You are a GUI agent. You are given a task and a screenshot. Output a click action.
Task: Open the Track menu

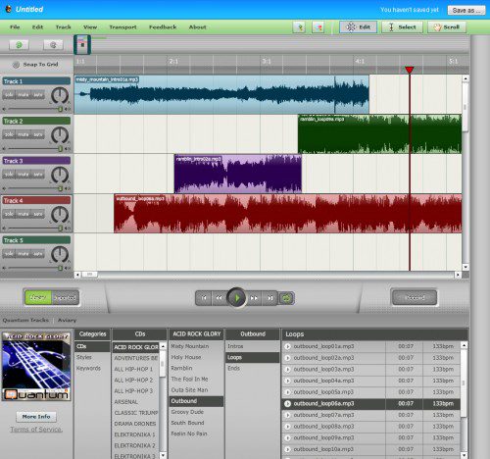pyautogui.click(x=63, y=27)
